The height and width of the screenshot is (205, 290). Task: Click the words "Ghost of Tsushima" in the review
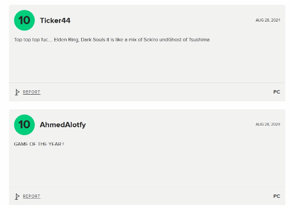tap(189, 39)
